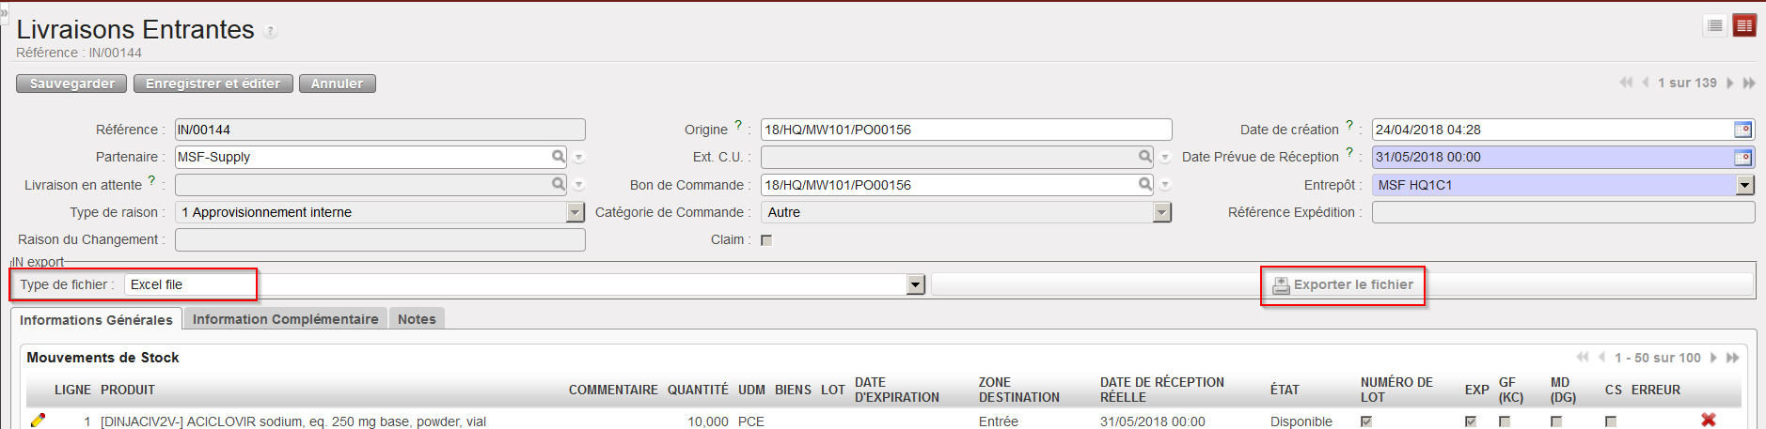1766x429 pixels.
Task: Switch to list view icon
Action: pyautogui.click(x=1715, y=26)
